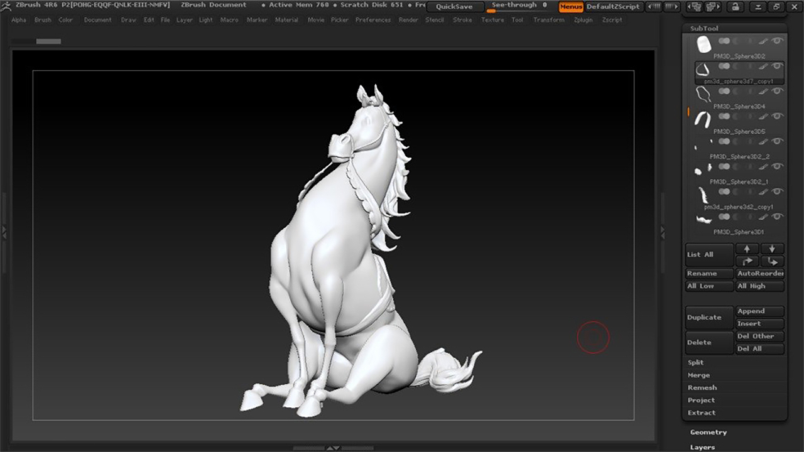This screenshot has height=452, width=804.
Task: Click the curved down-right arrow reorder icon
Action: click(x=772, y=261)
